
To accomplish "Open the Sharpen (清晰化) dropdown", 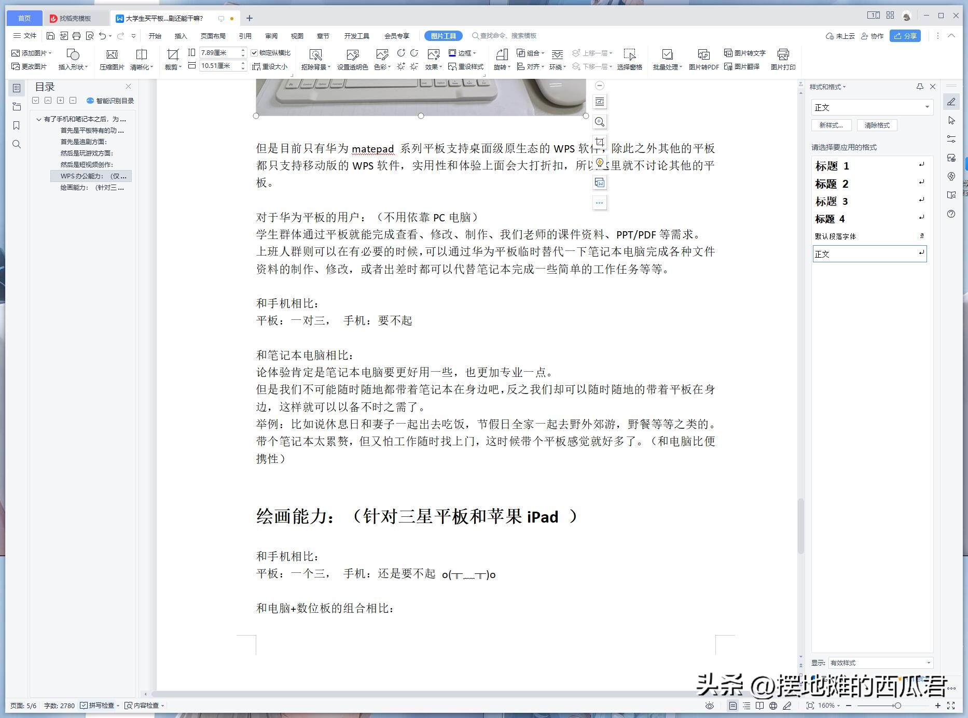I will tap(141, 60).
